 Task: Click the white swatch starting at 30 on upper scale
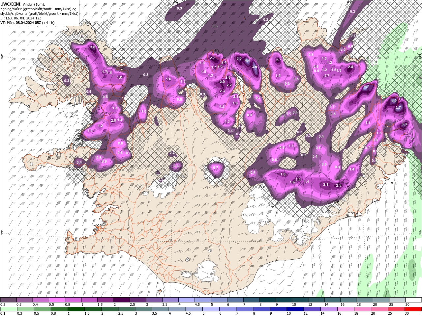click(413, 300)
